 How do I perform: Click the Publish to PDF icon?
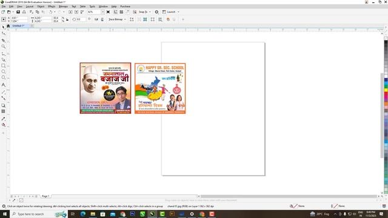click(x=82, y=12)
